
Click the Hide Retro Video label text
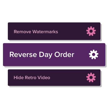(x=32, y=77)
